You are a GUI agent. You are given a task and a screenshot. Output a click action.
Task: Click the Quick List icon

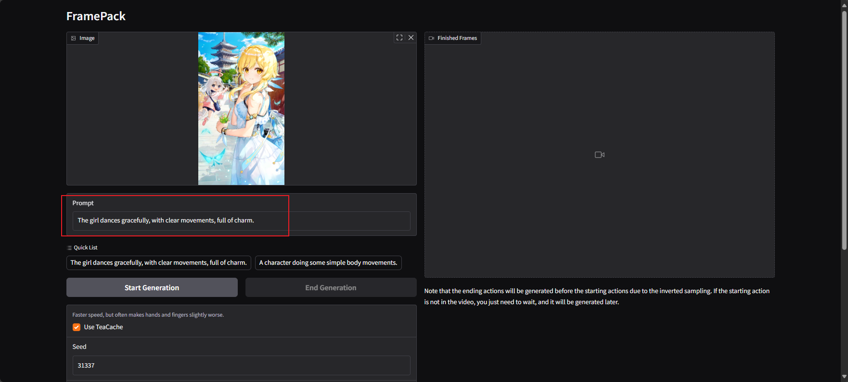[x=69, y=248]
